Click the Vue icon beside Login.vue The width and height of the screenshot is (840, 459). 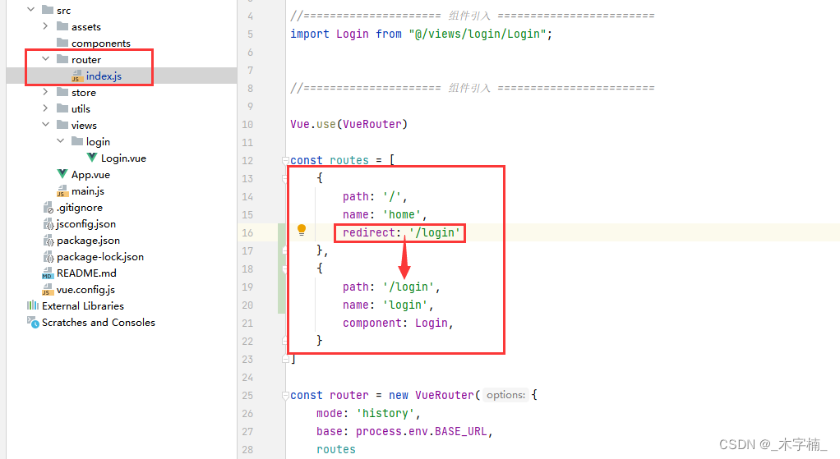click(92, 158)
